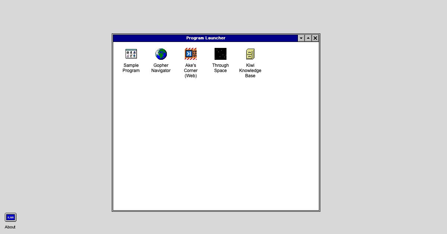The height and width of the screenshot is (234, 447).
Task: Open the window shade down-arrow button
Action: point(301,38)
